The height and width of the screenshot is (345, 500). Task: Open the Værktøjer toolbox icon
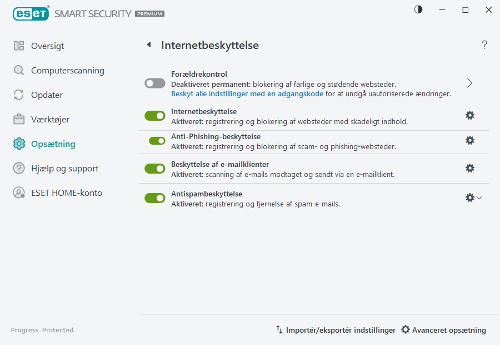pos(18,119)
